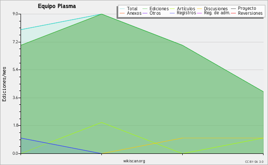Image resolution: width=268 pixels, height=165 pixels.
Task: Click the 9.0 y-axis tick label
Action: pos(15,14)
